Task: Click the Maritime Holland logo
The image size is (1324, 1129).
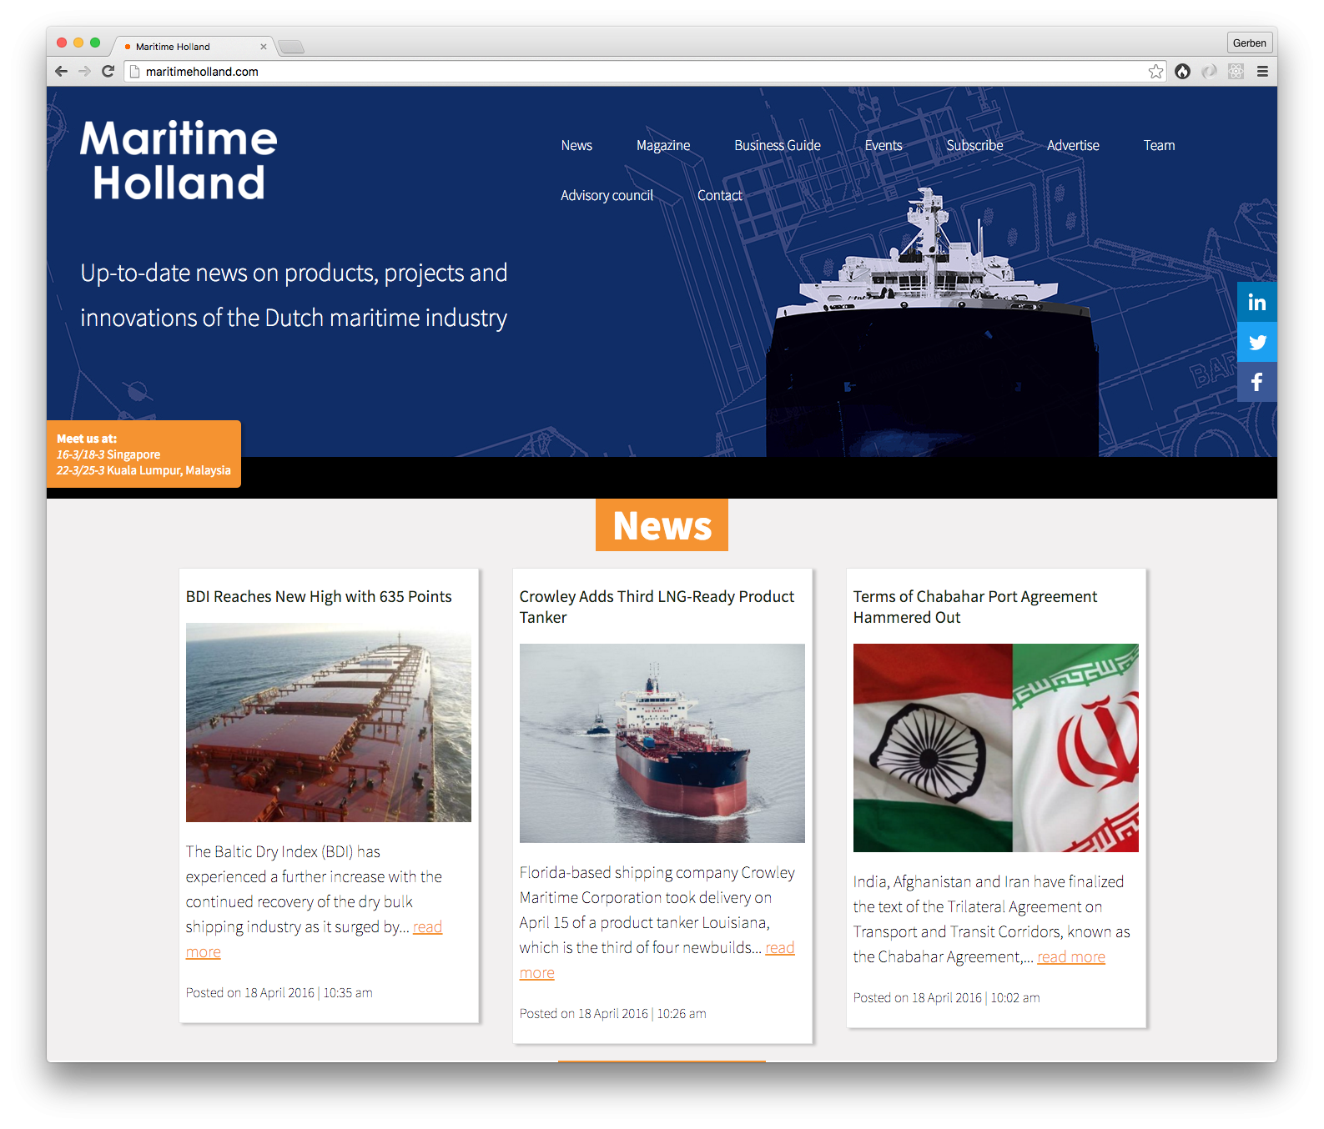Action: click(x=179, y=160)
